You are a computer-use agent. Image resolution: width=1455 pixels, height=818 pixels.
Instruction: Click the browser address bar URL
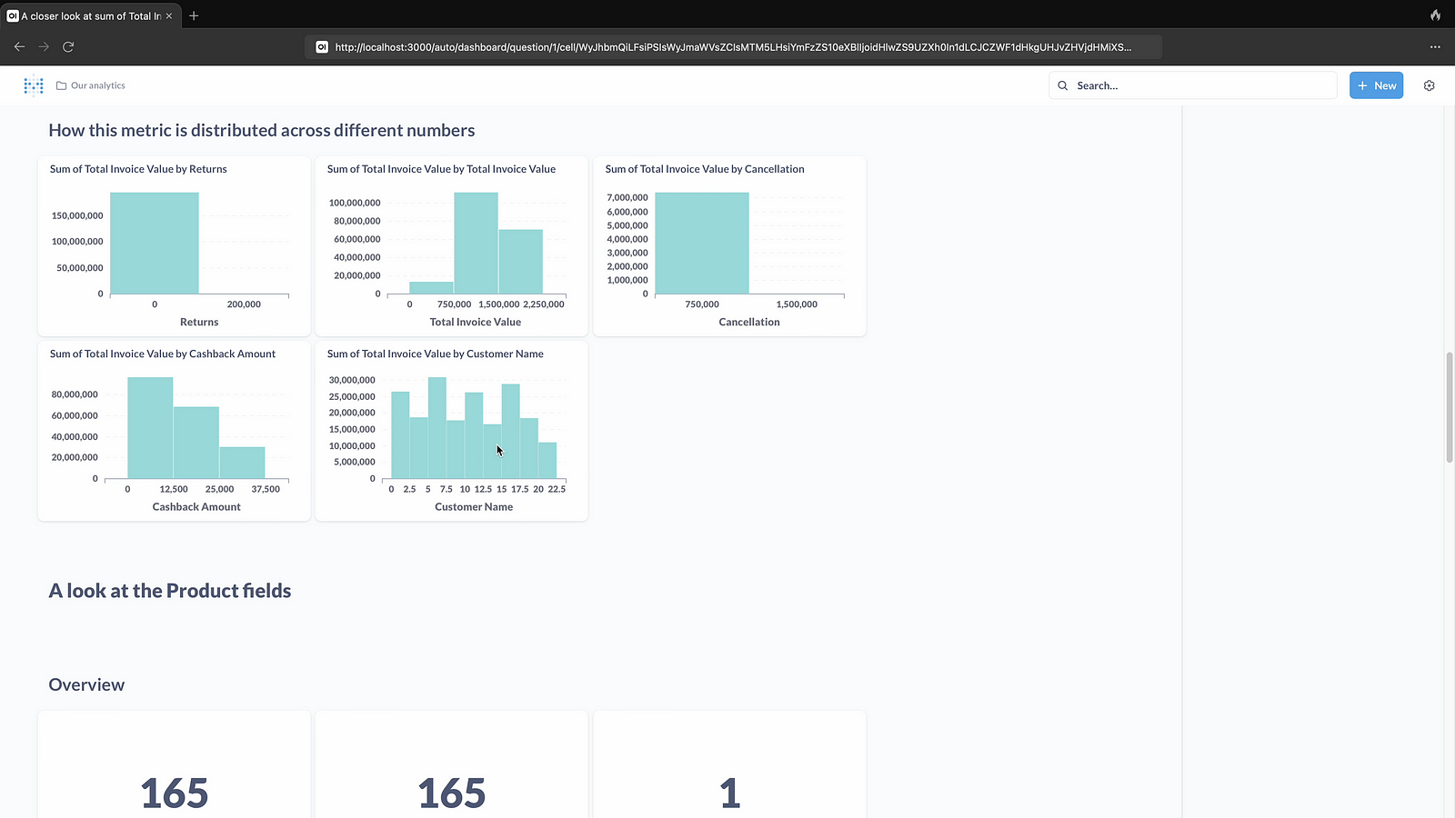tap(732, 47)
